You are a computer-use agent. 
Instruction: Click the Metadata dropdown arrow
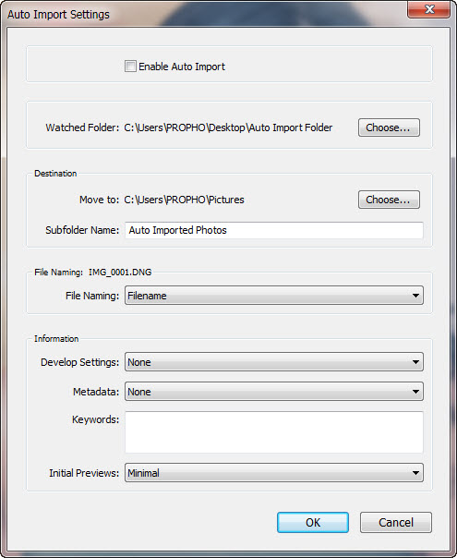(x=415, y=392)
